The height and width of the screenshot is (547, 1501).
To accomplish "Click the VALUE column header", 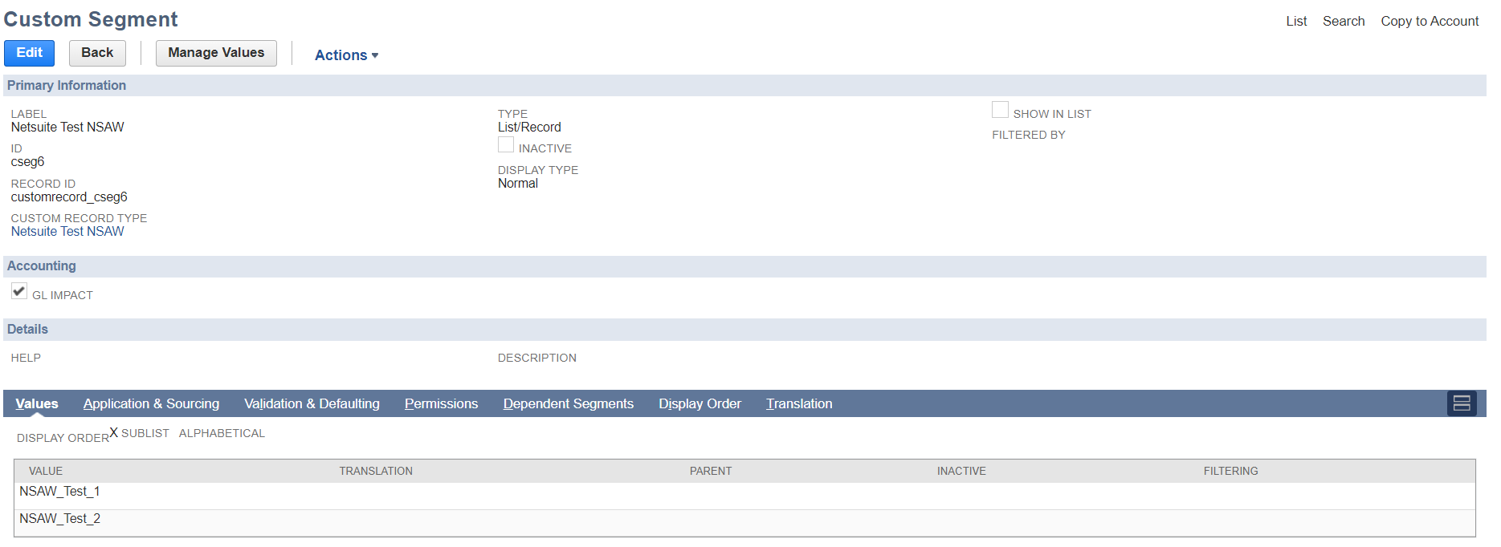I will click(46, 471).
